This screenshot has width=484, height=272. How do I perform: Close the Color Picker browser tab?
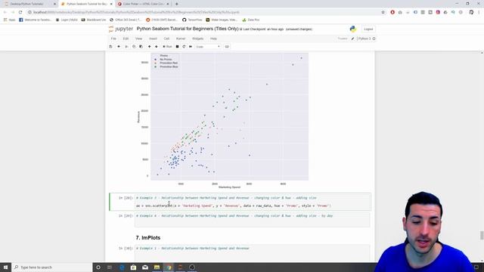click(168, 4)
